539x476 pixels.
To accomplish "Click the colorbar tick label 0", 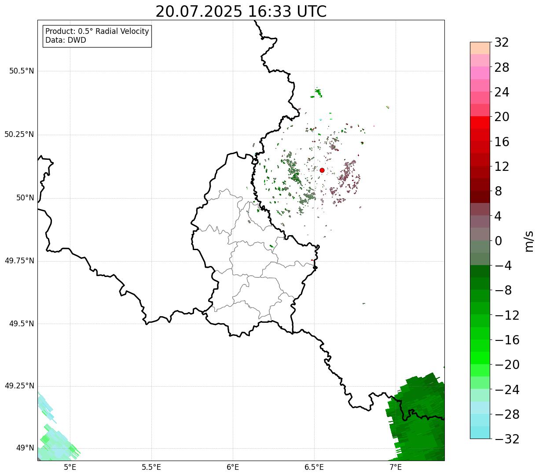I will [x=498, y=241].
